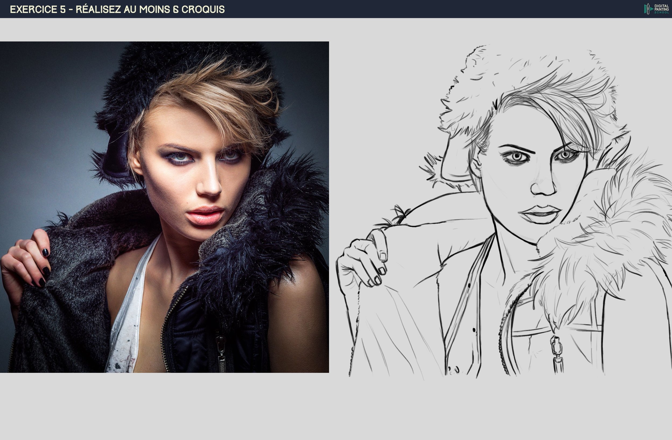Click the green play triangle in the logo
This screenshot has width=672, height=440.
pos(652,9)
